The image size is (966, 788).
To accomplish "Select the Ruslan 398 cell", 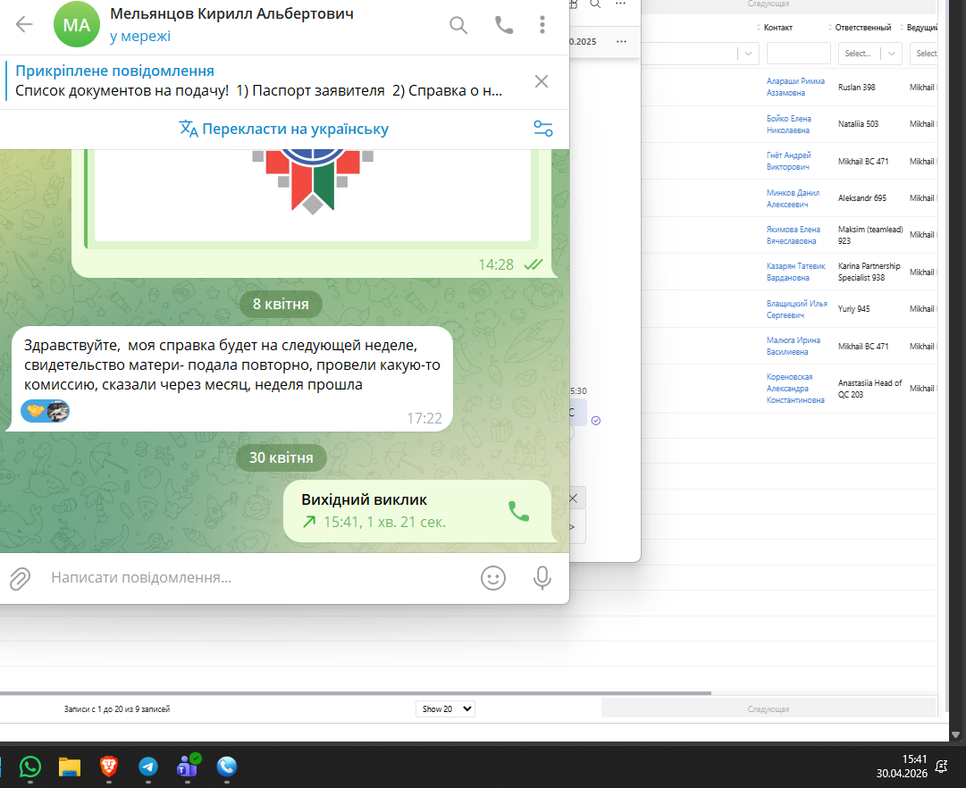I will tap(856, 88).
